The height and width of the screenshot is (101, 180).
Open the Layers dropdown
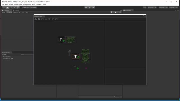pos(163,8)
